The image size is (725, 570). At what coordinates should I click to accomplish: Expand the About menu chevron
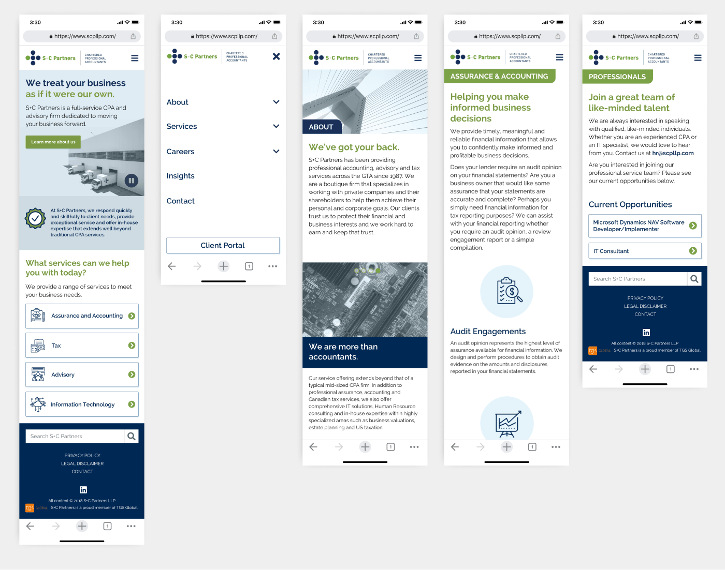(276, 102)
